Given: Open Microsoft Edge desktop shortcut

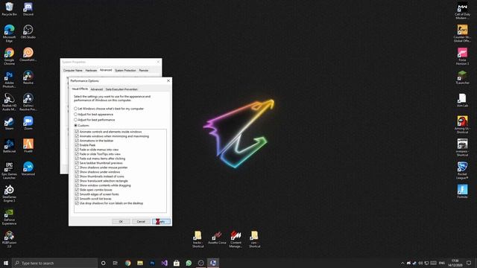Looking at the screenshot, I should pos(9,33).
